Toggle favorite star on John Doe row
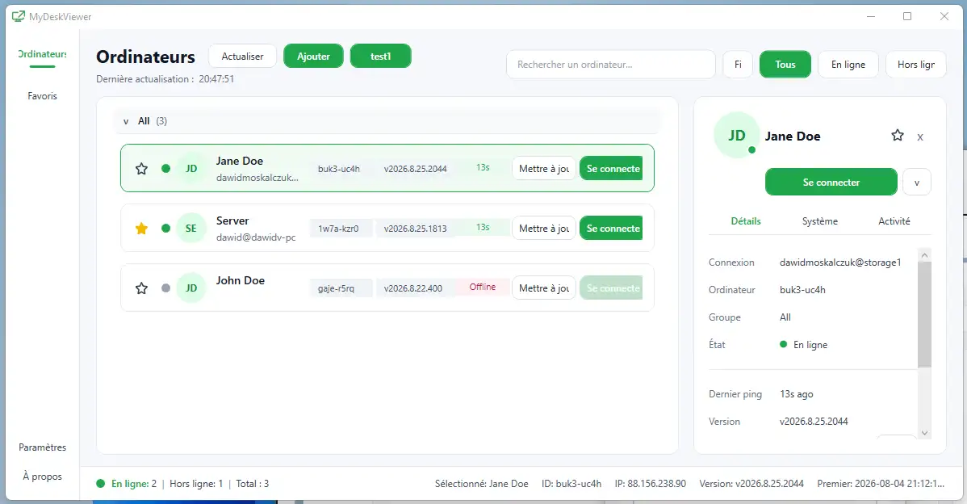The width and height of the screenshot is (967, 504). [141, 288]
